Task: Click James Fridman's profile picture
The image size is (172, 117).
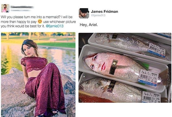Action: (84, 13)
